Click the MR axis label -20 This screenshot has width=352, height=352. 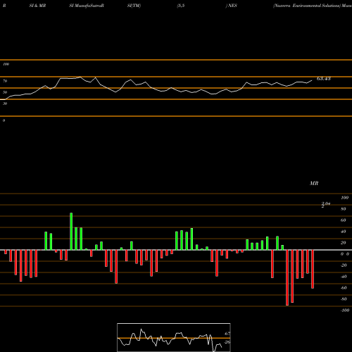click(344, 265)
